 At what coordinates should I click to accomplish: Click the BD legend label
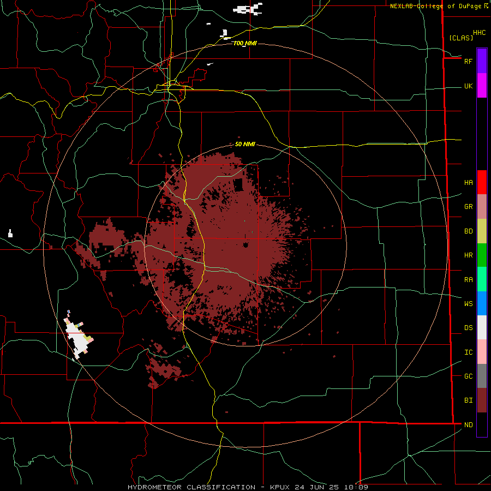468,231
